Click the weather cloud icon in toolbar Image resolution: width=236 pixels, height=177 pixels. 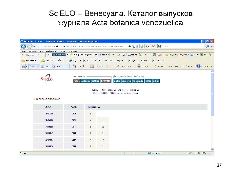191,55
